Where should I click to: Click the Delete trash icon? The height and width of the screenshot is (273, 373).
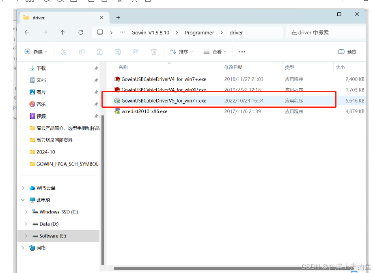pos(154,52)
